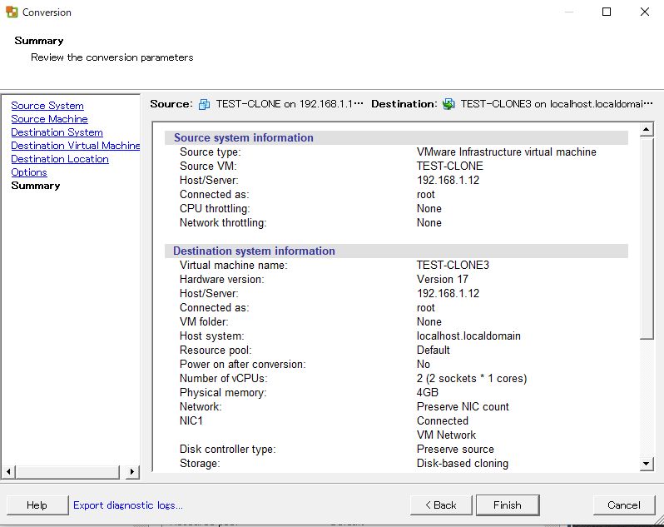
Task: Open the Destination Location step
Action: tap(60, 159)
